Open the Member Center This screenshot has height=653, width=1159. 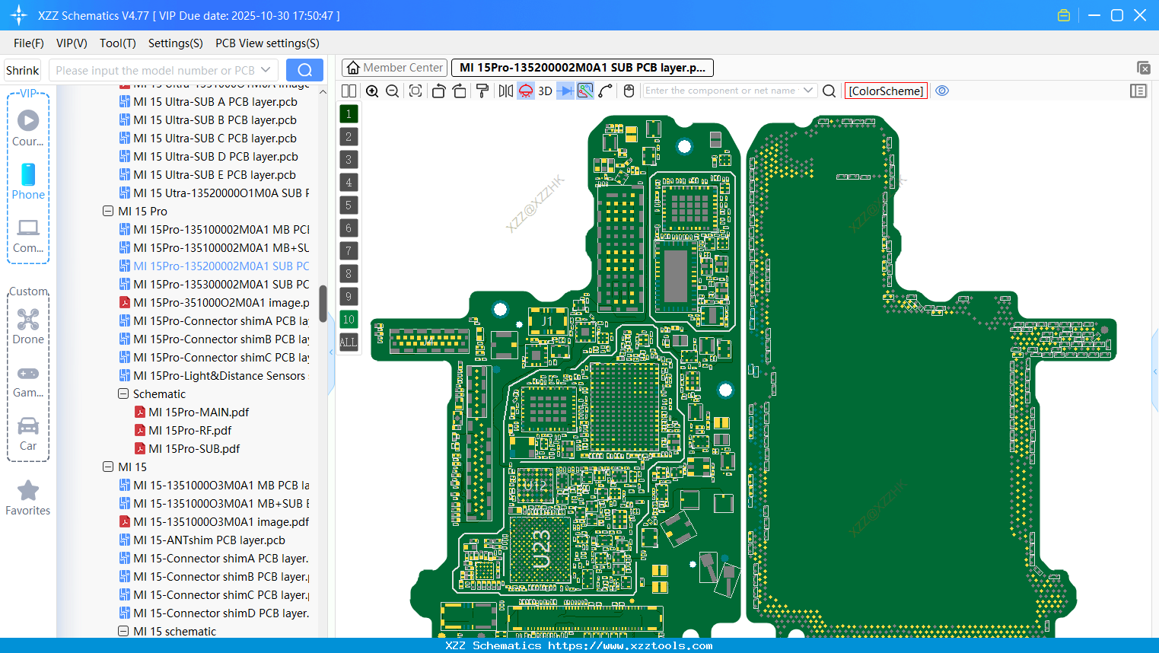pos(394,68)
